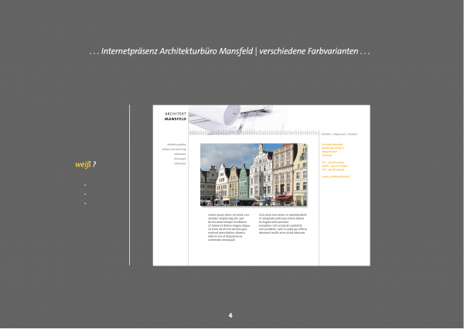This screenshot has width=464, height=329.
Task: Click the Architekt Mansfeld logo
Action: point(175,116)
